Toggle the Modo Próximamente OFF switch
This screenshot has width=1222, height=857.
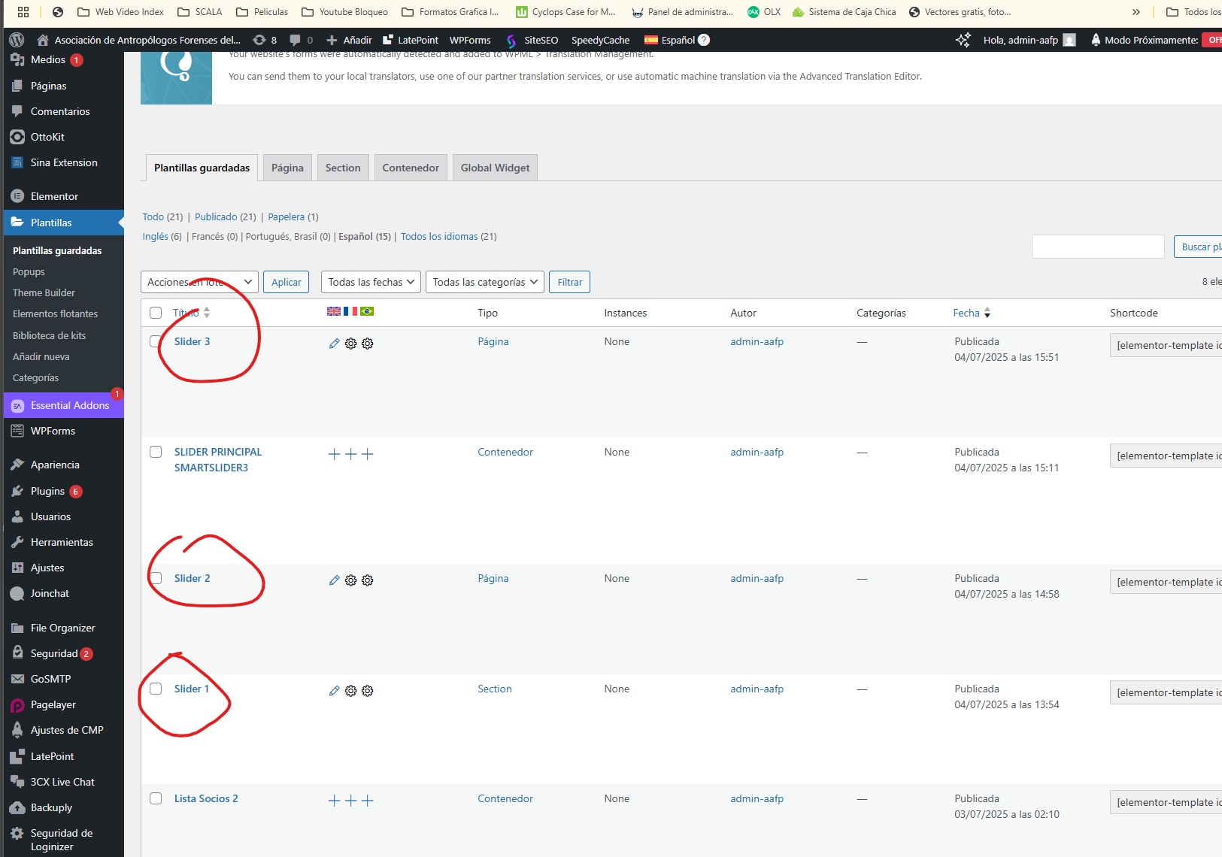1212,40
